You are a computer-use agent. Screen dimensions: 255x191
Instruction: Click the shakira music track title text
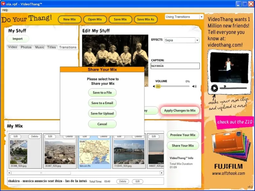click(47, 181)
